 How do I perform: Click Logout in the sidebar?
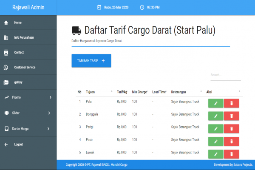(x=18, y=144)
